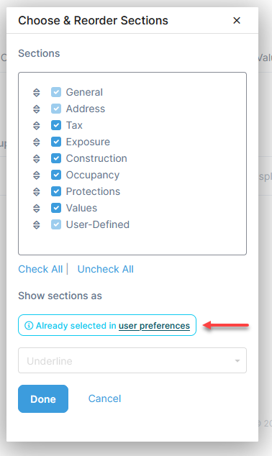The height and width of the screenshot is (456, 272).
Task: Uncheck the Tax section checkbox
Action: coord(56,125)
